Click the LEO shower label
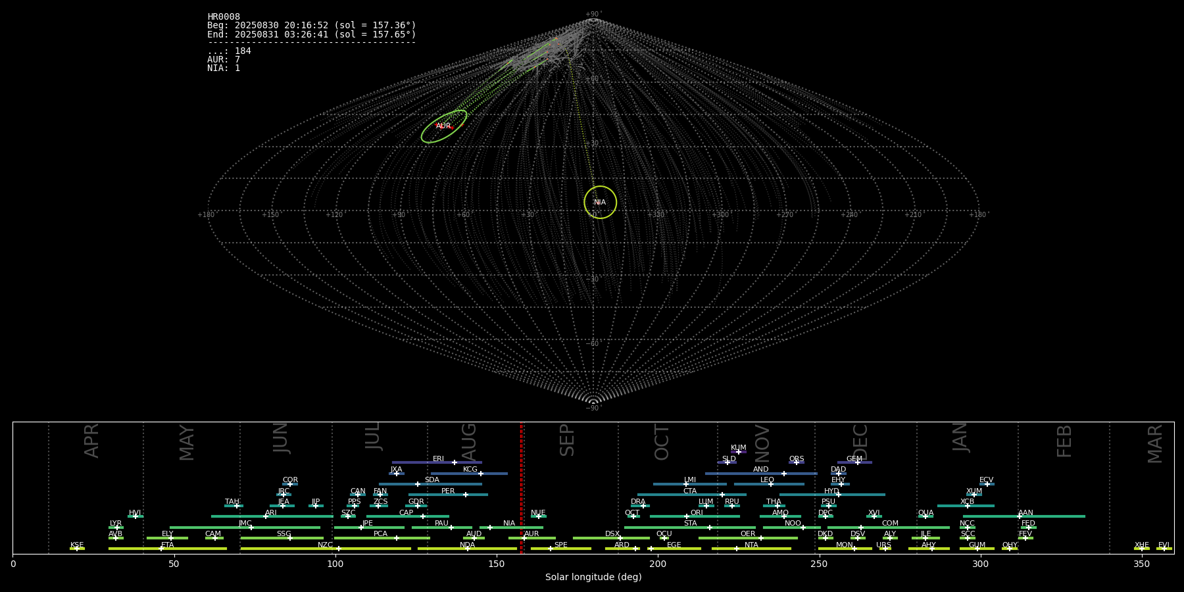This screenshot has height=592, width=1184. pos(768,480)
